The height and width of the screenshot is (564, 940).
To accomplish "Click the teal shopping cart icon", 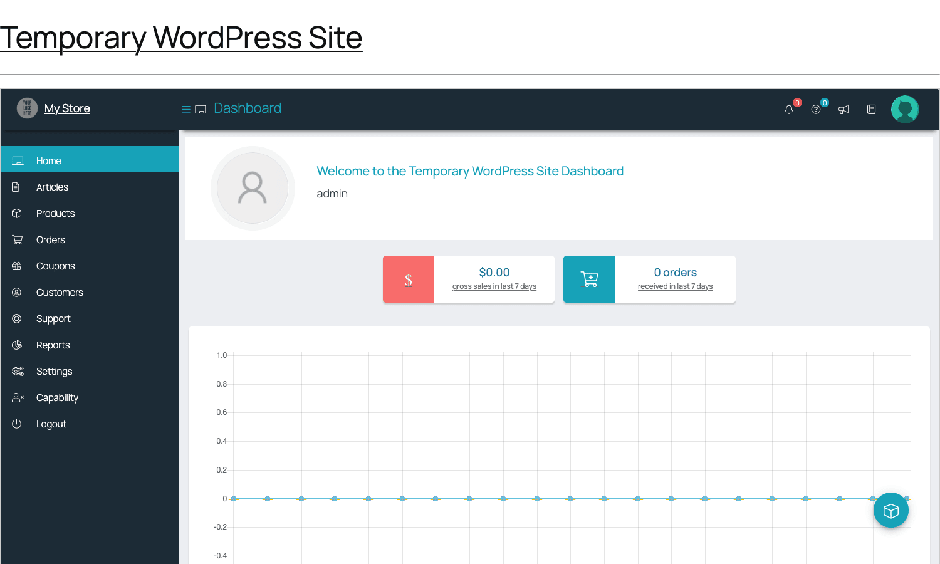I will click(x=589, y=279).
